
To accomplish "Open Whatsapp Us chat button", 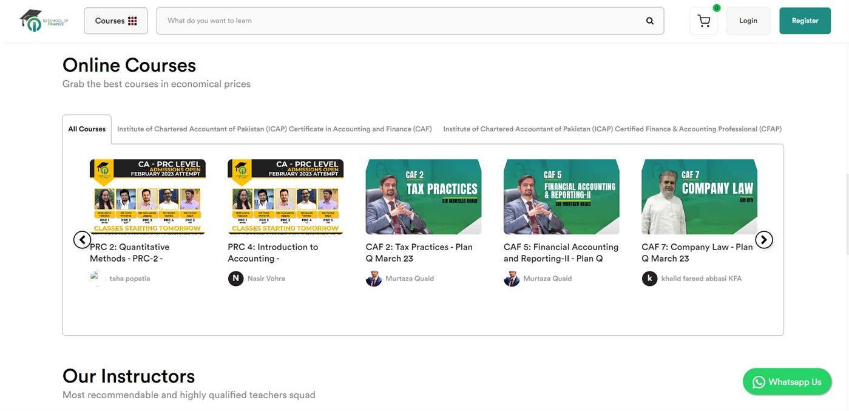I will (x=786, y=382).
